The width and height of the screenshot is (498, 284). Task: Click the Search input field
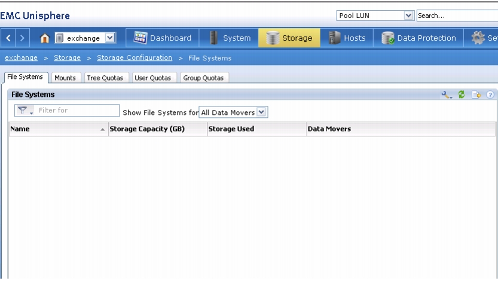pyautogui.click(x=457, y=16)
